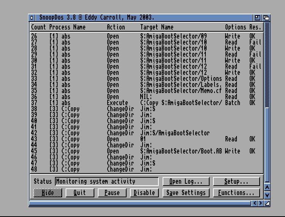Screen dimensions: 285x217
Task: Click Save Settings
Action: coord(186,193)
